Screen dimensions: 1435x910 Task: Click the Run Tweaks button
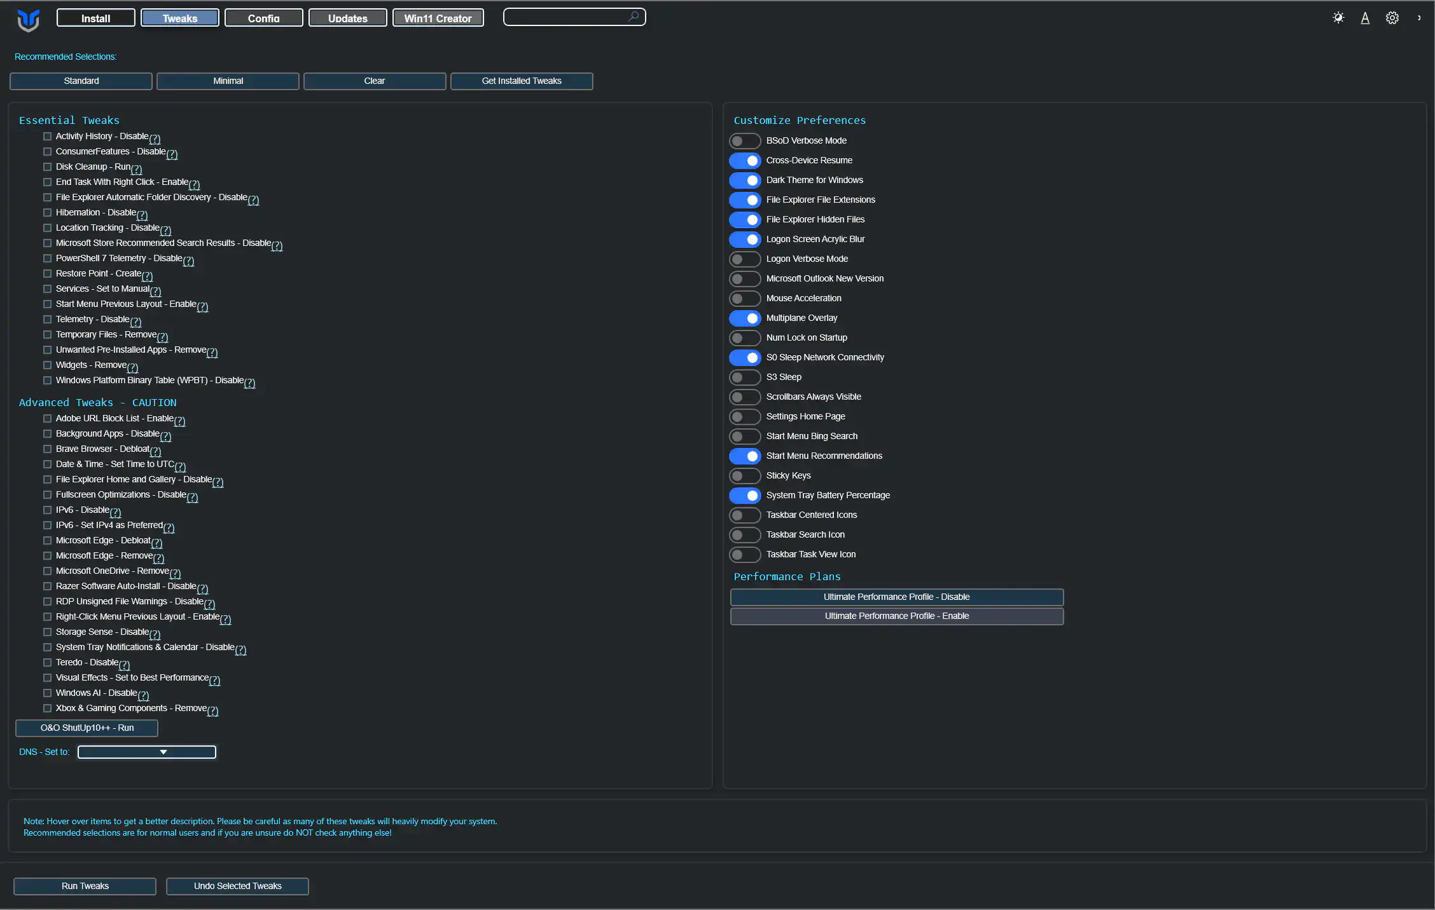tap(85, 886)
